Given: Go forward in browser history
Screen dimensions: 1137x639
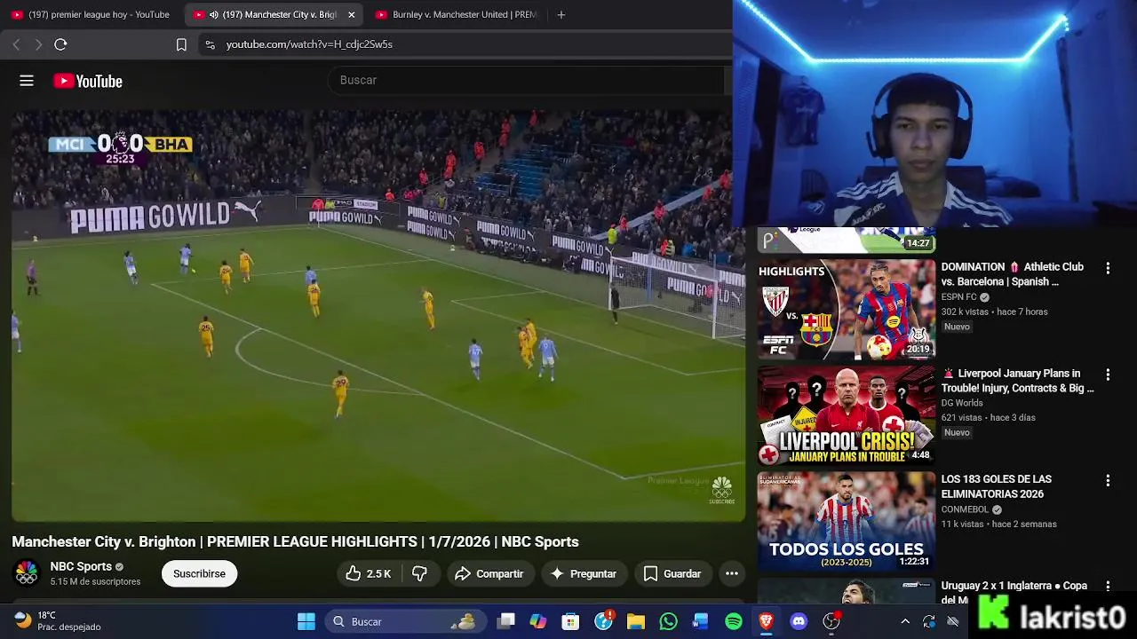Looking at the screenshot, I should pos(38,44).
